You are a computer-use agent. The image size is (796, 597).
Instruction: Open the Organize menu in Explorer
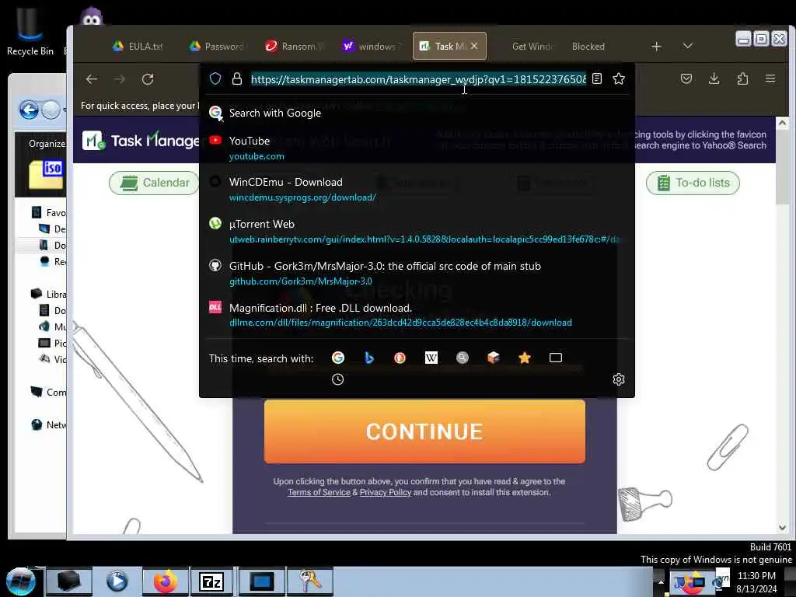(x=47, y=144)
